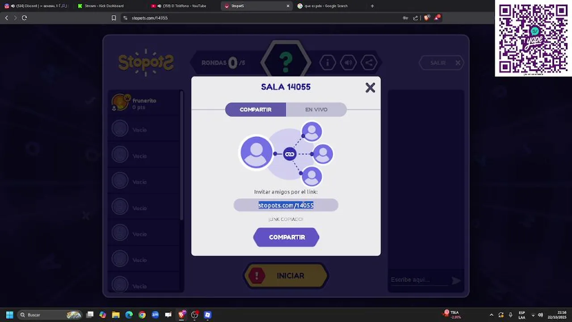Image resolution: width=572 pixels, height=322 pixels.
Task: Open Microsoft Edge from the taskbar
Action: 129,315
